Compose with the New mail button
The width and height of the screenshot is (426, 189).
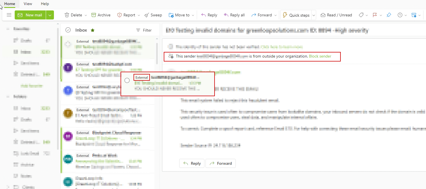click(x=30, y=15)
